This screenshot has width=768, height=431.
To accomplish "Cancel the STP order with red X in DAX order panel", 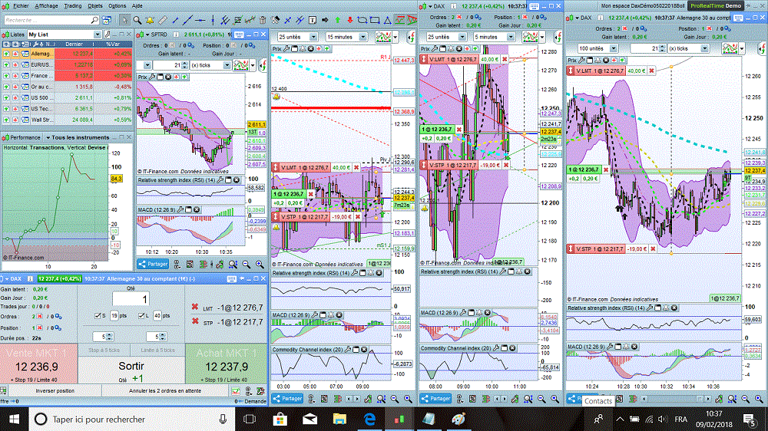I will point(194,321).
